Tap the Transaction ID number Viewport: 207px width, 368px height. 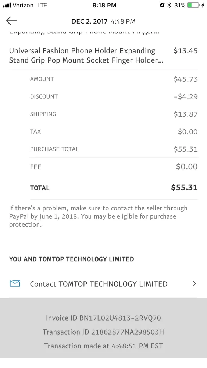click(x=128, y=332)
